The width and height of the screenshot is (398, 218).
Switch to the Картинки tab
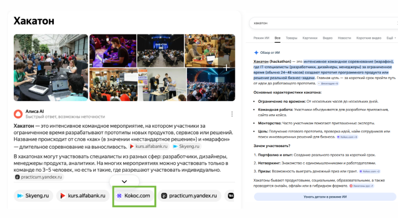(x=310, y=38)
